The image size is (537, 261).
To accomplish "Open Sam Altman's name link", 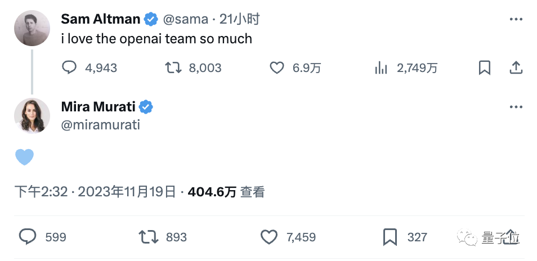I will 100,19.
